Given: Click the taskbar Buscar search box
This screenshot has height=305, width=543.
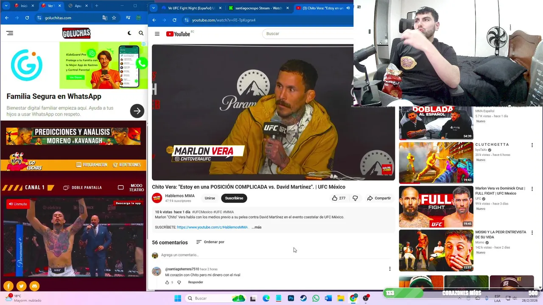Looking at the screenshot, I should point(216,298).
